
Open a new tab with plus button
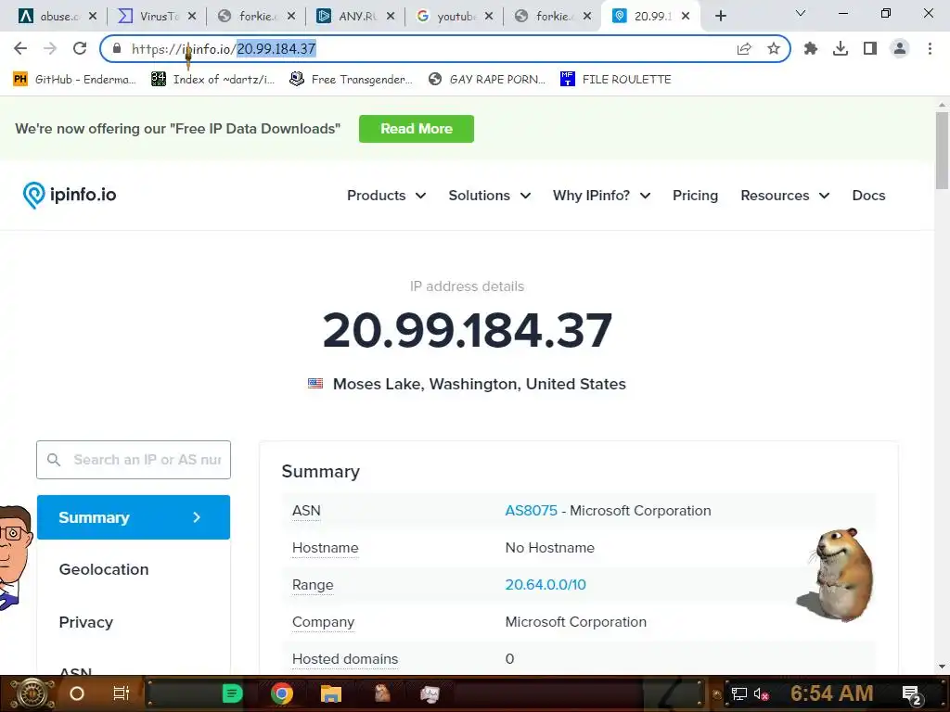click(720, 17)
